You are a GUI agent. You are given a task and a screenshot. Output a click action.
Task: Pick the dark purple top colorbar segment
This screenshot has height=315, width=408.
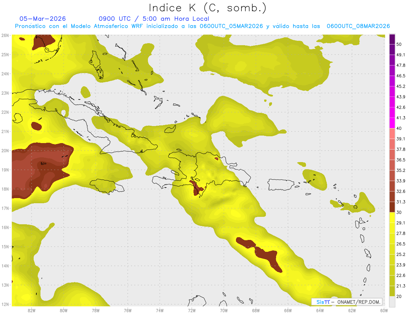392,40
